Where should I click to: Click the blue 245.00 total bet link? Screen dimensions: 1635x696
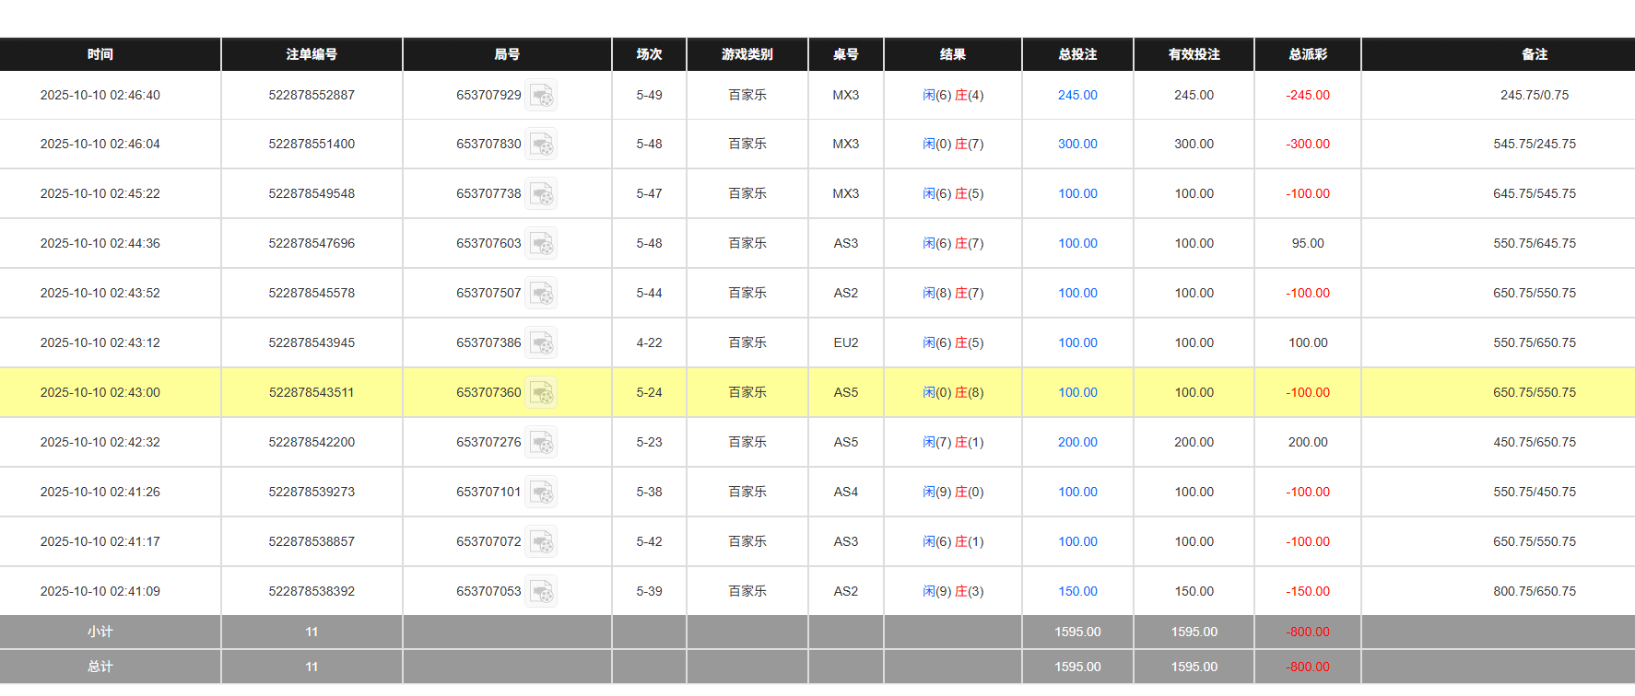(1077, 95)
